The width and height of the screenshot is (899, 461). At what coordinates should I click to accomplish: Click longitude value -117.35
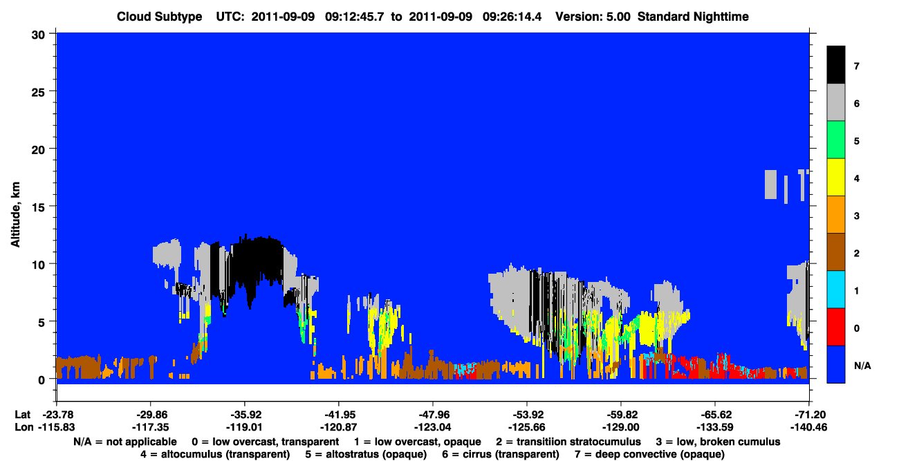pos(150,427)
